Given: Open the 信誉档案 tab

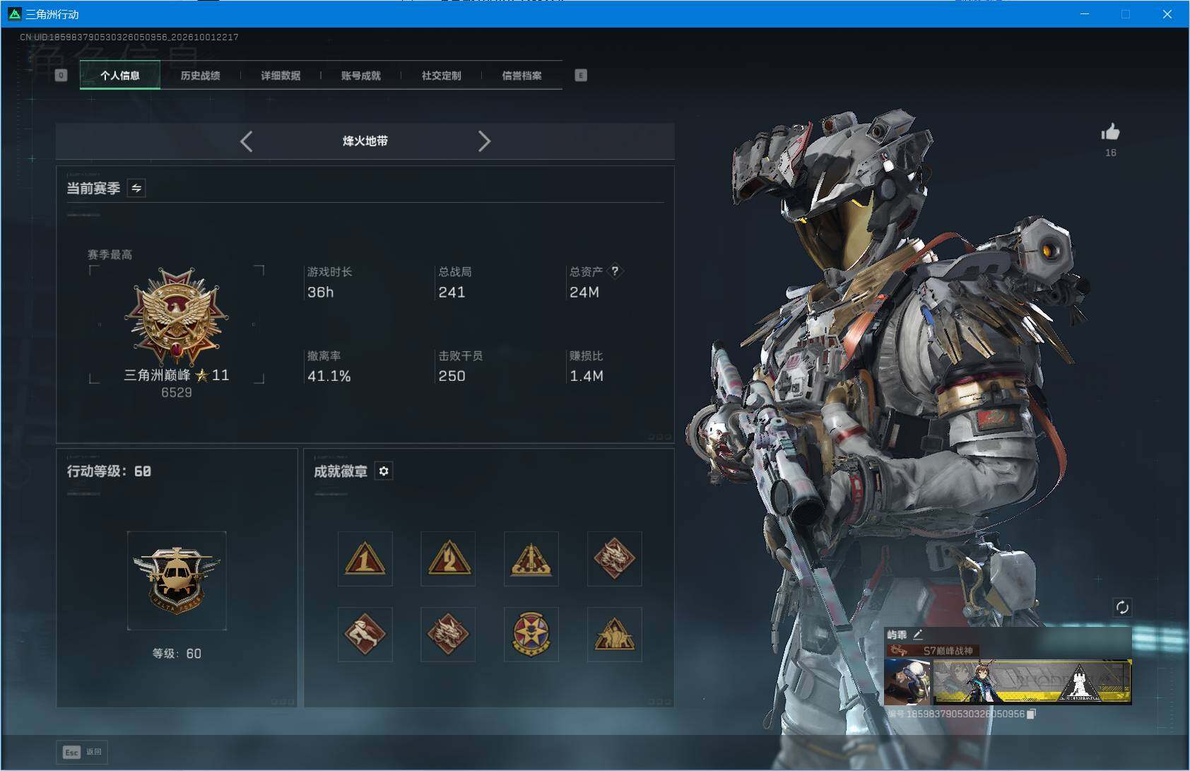Looking at the screenshot, I should click(x=522, y=76).
